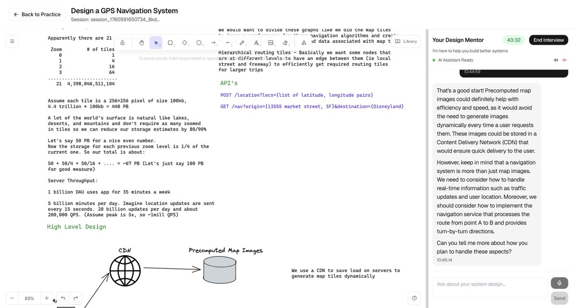This screenshot has width=574, height=308.
Task: Select the Diamond shape tool
Action: (x=185, y=43)
